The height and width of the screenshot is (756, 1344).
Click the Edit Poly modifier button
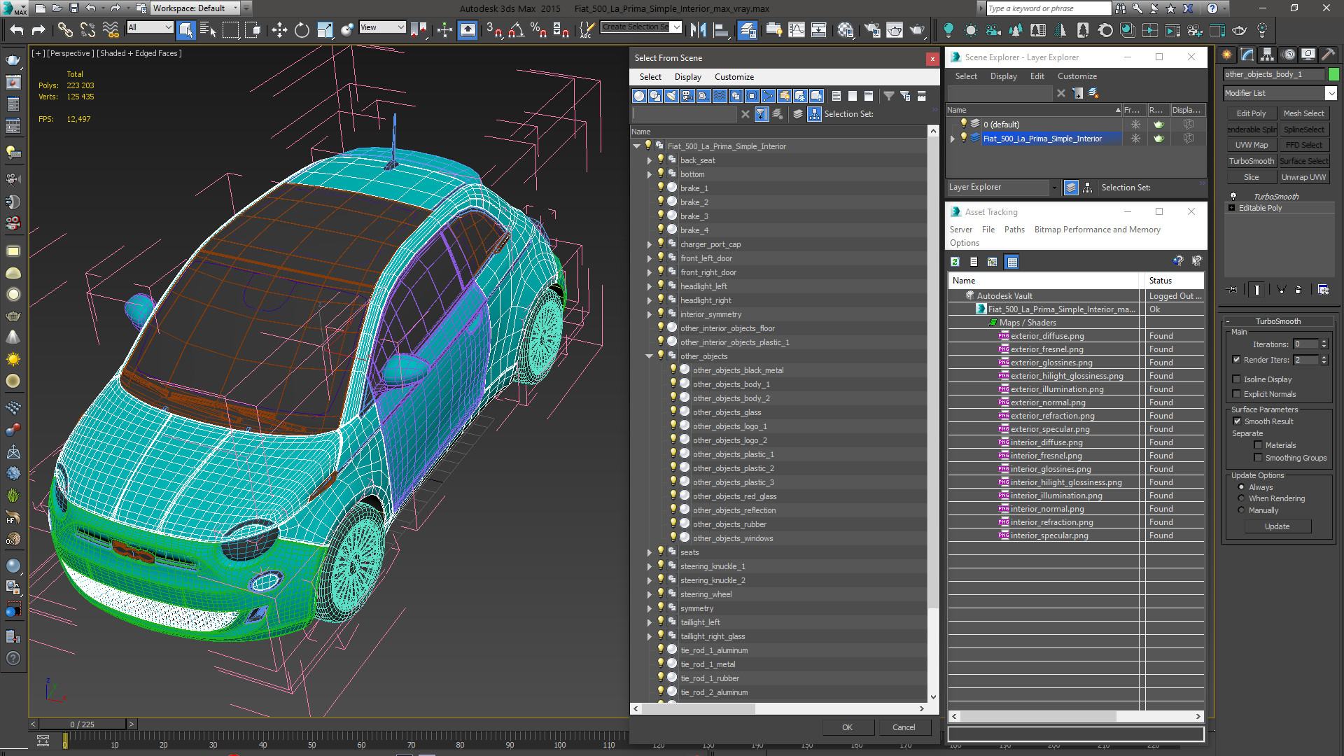(x=1251, y=113)
